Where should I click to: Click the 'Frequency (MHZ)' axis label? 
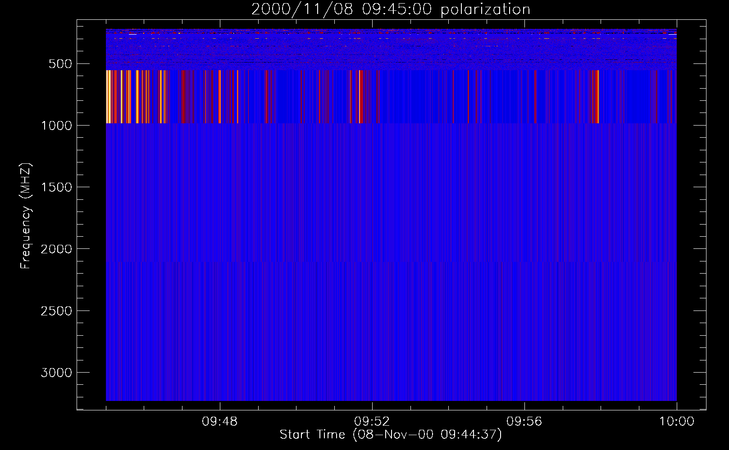(26, 216)
